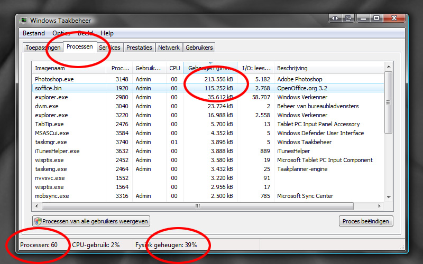The height and width of the screenshot is (264, 423).
Task: Sort by the Beschrijving column header
Action: pos(329,68)
